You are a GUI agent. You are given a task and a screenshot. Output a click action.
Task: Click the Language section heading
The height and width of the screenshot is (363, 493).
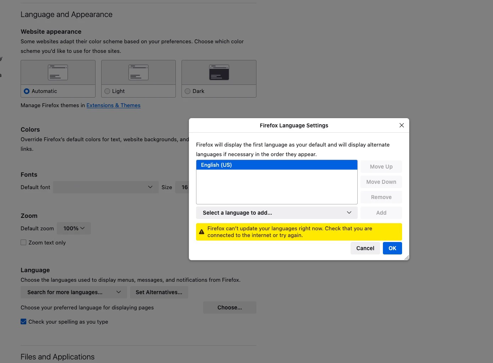click(35, 270)
